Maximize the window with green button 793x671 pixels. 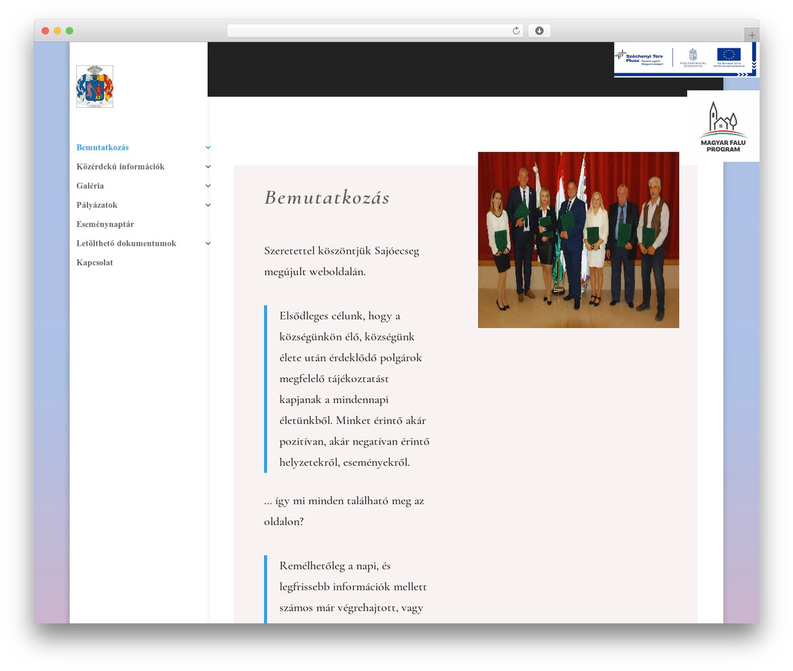click(69, 31)
